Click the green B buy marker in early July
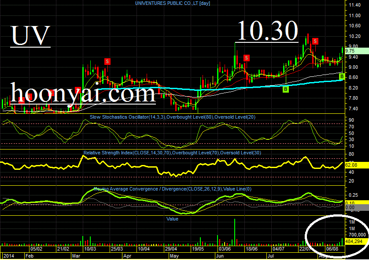 click(x=285, y=89)
